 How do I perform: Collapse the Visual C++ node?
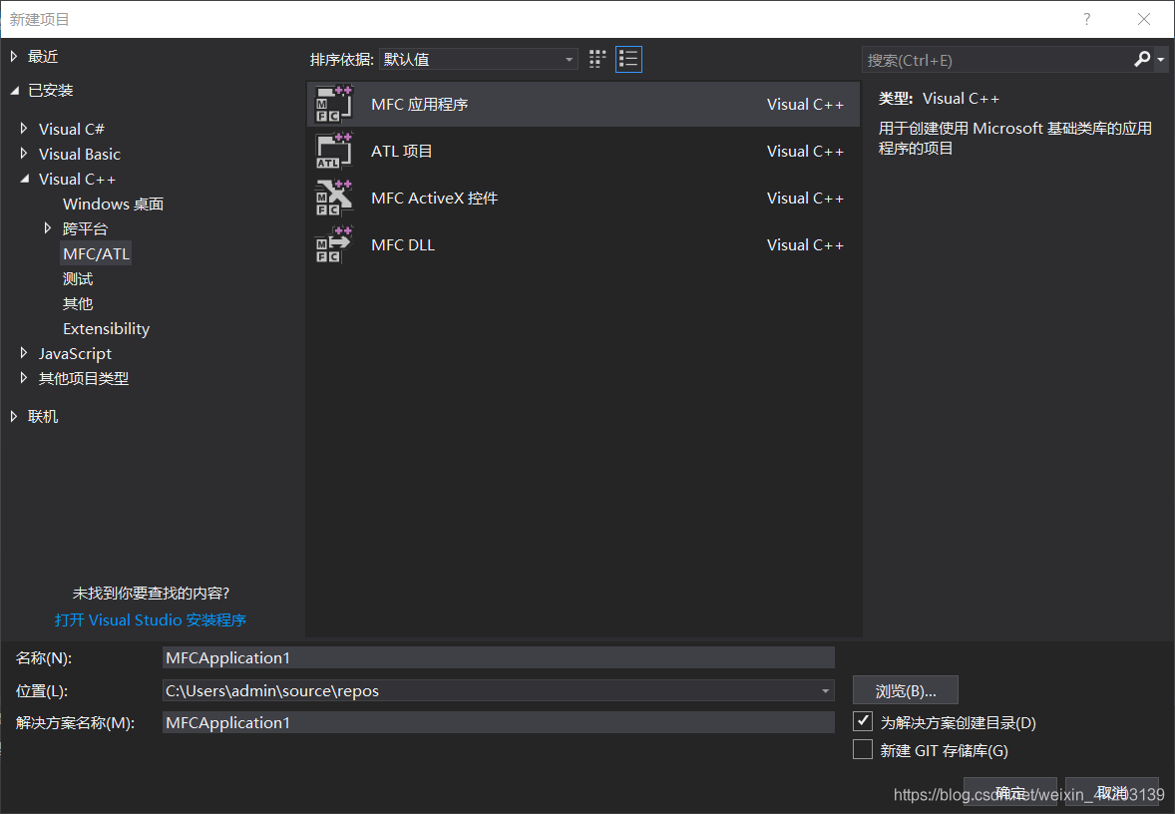(x=24, y=179)
